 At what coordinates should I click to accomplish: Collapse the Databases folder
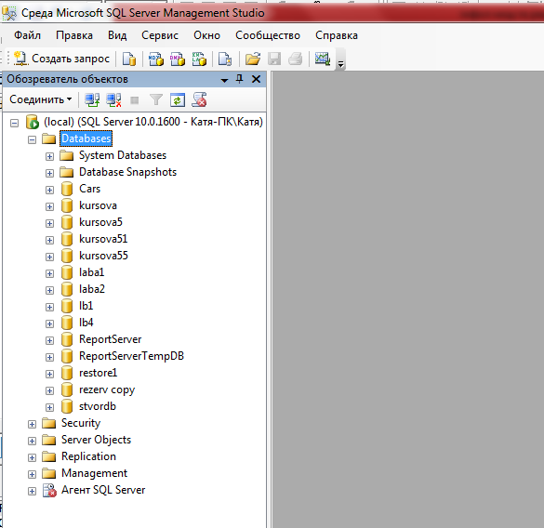(32, 139)
